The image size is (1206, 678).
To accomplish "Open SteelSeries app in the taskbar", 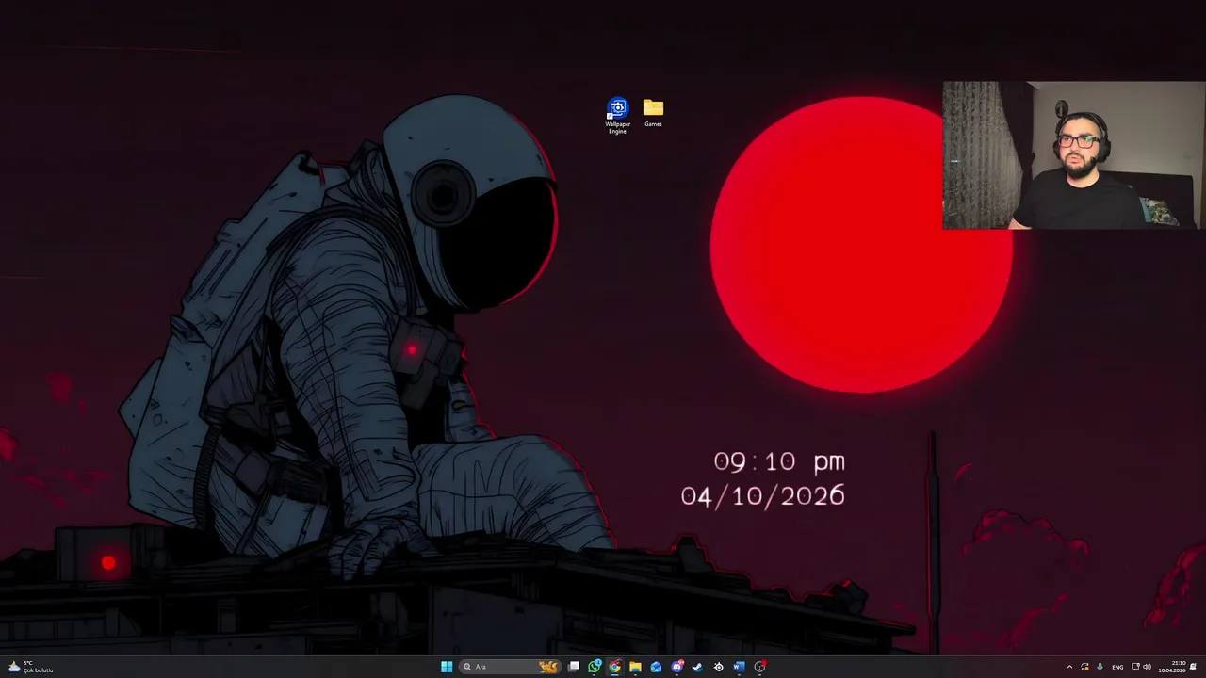I will pyautogui.click(x=718, y=667).
